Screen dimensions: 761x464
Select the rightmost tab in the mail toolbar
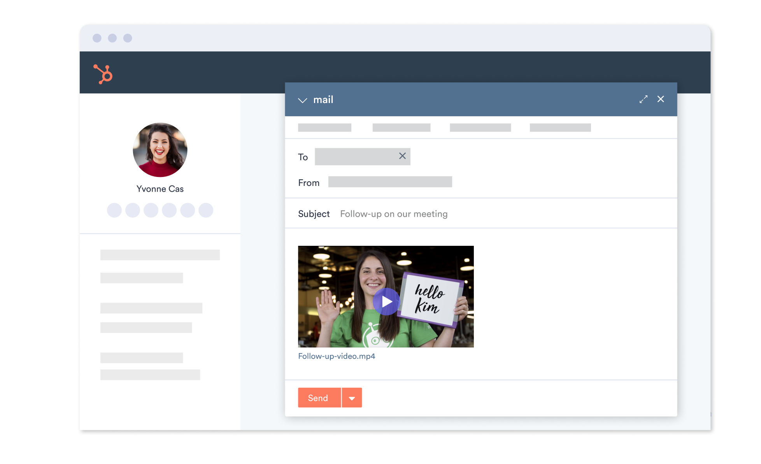coord(560,127)
